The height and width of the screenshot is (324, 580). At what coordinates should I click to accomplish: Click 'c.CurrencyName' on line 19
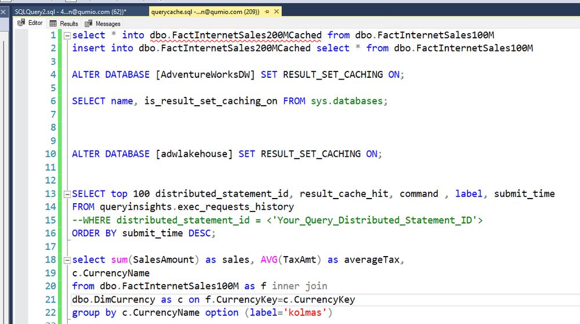click(x=111, y=273)
